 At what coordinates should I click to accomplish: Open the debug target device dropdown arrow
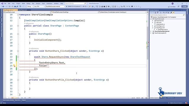pyautogui.click(x=87, y=6)
